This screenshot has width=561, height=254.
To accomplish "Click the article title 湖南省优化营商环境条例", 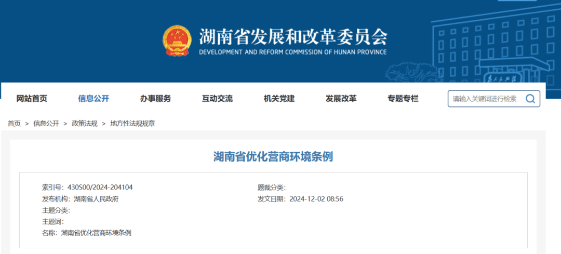I will click(x=273, y=157).
